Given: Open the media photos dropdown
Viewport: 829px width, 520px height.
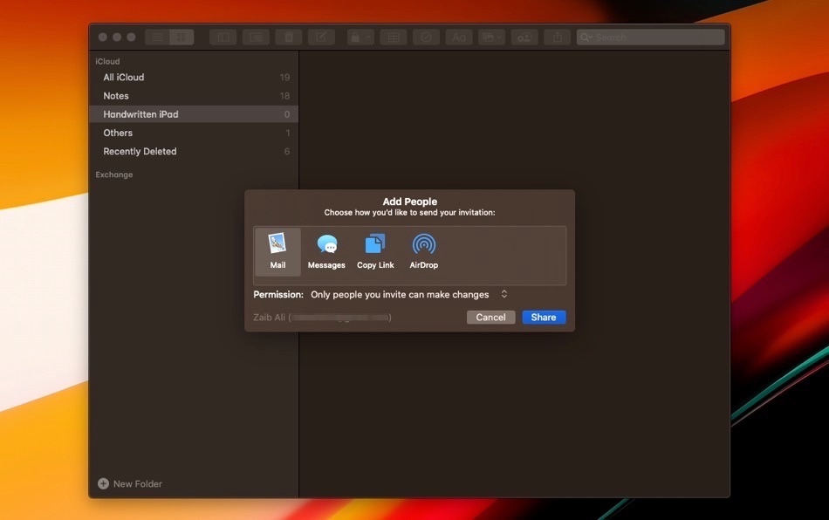Looking at the screenshot, I should point(491,37).
